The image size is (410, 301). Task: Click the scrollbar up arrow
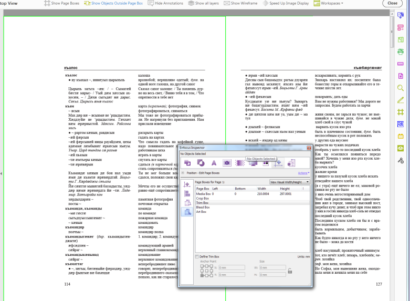392,13
